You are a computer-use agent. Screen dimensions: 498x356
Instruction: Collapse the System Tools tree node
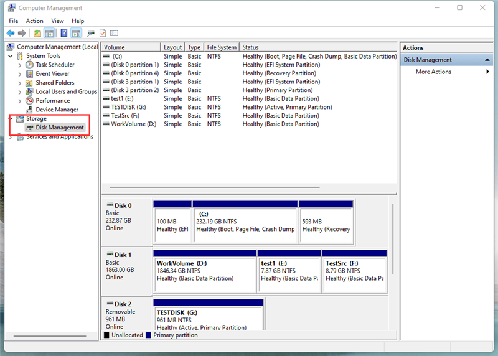(x=11, y=56)
